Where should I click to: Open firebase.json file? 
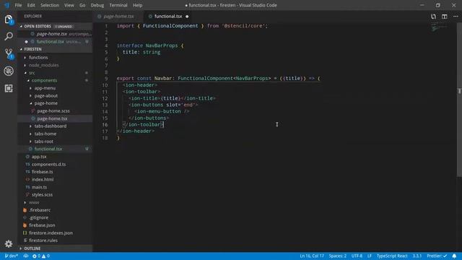[42, 225]
